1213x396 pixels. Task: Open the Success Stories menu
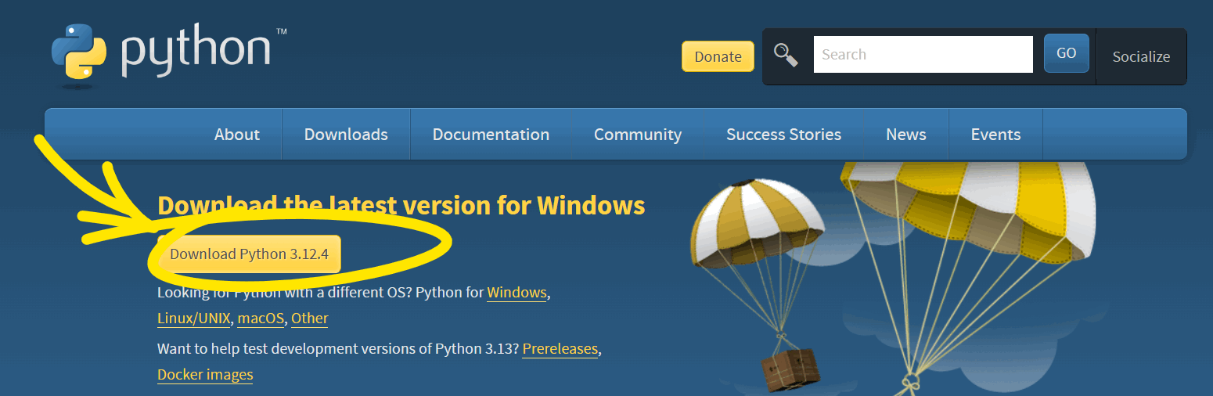coord(783,135)
